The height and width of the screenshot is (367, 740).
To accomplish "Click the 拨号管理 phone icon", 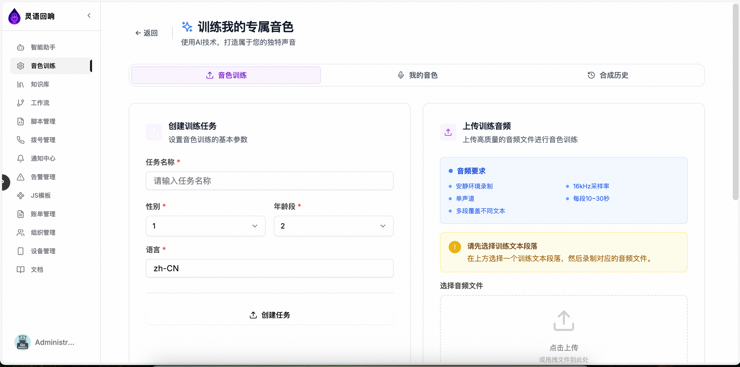I will (x=20, y=140).
